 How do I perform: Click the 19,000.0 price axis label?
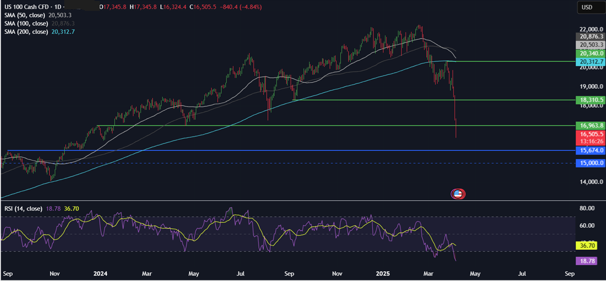(592, 87)
